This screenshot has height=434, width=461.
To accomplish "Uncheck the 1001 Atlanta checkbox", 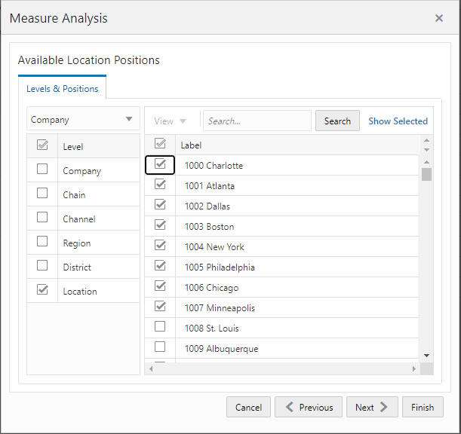I will pos(160,184).
